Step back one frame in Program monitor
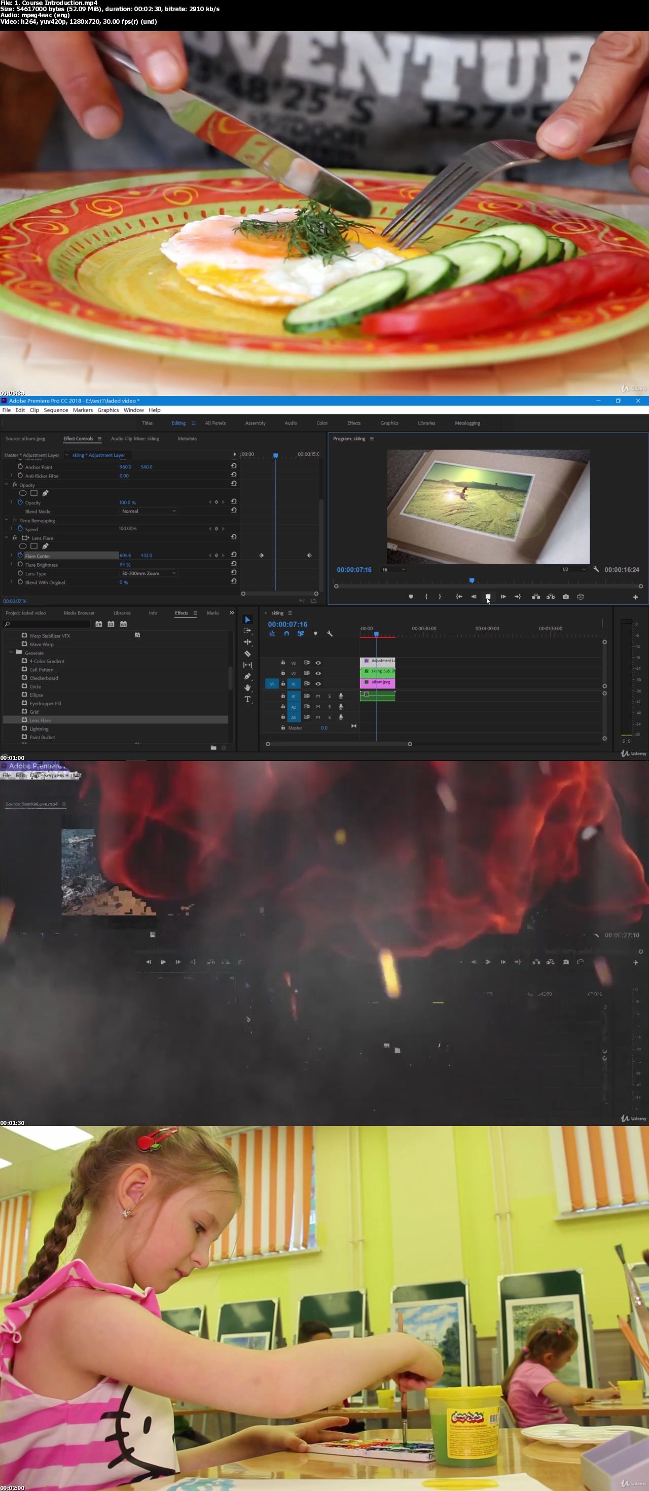The width and height of the screenshot is (649, 1491). 474,597
